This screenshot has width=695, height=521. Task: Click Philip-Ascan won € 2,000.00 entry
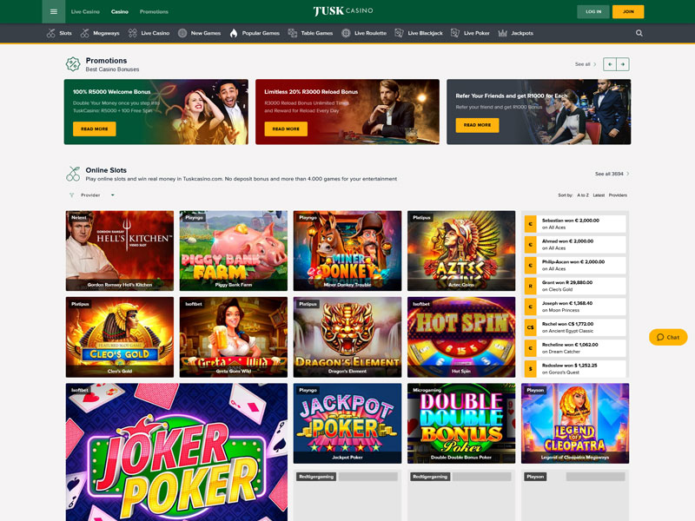click(x=575, y=265)
